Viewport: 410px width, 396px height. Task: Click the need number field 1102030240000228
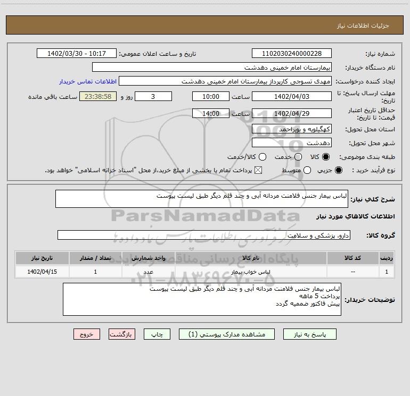(292, 53)
